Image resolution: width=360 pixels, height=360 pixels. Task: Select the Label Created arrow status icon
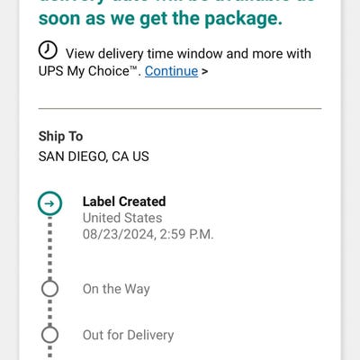point(49,203)
